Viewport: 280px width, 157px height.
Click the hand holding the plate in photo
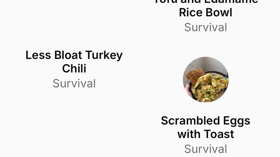point(188,90)
